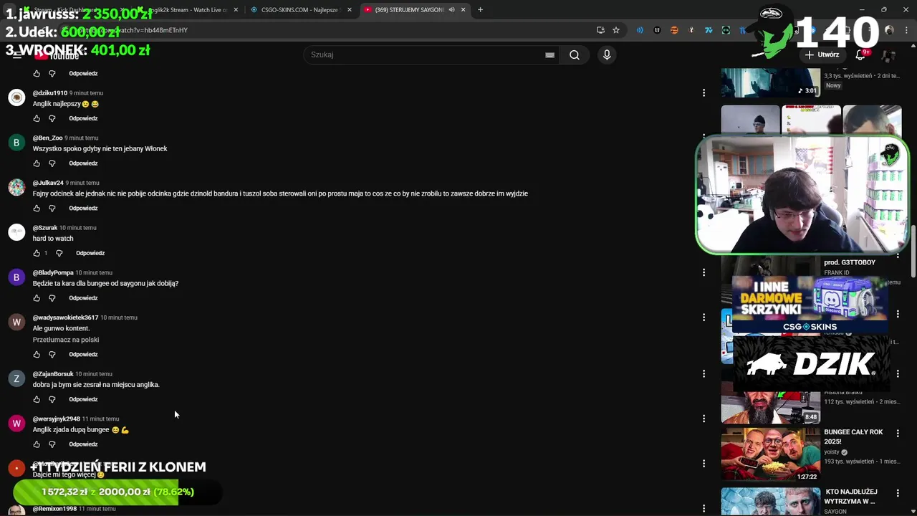The height and width of the screenshot is (516, 917).
Task: Dislike the comment by @wadysawokietek3617
Action: 52,355
